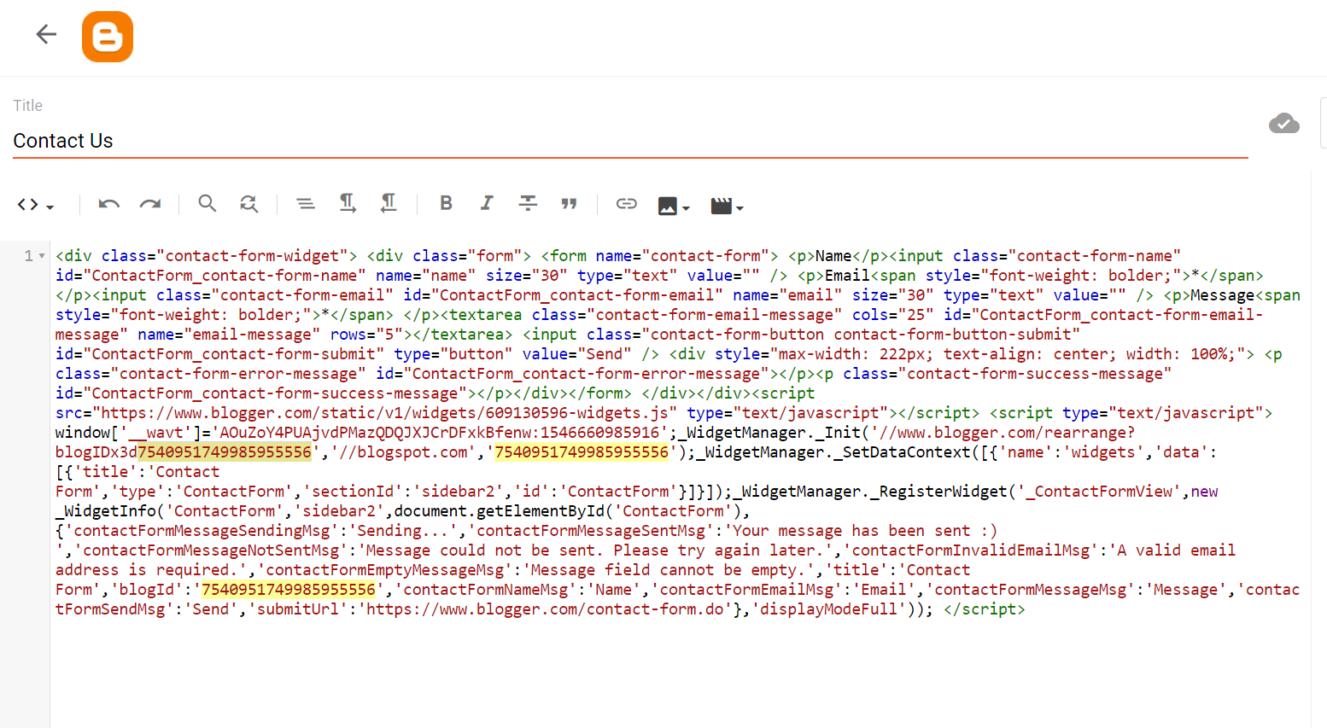The height and width of the screenshot is (728, 1327).
Task: Collapse code at line 1 fold arrow
Action: tap(42, 255)
